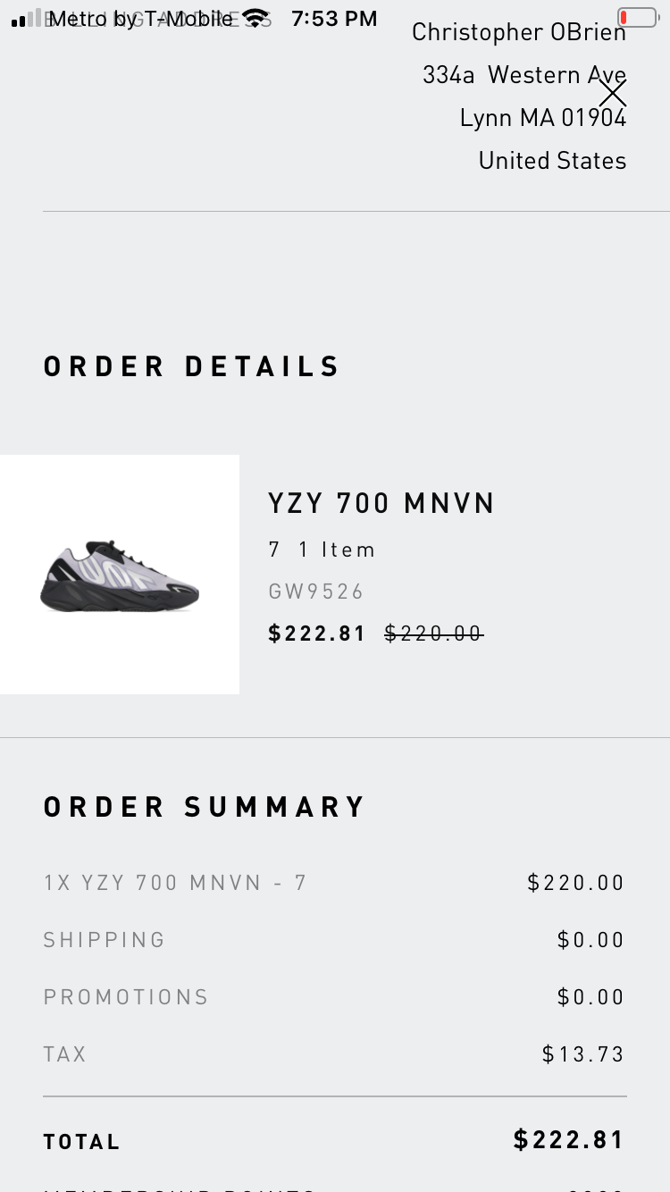The height and width of the screenshot is (1192, 670).
Task: Tap the 7:53 PM clock
Action: [x=334, y=18]
